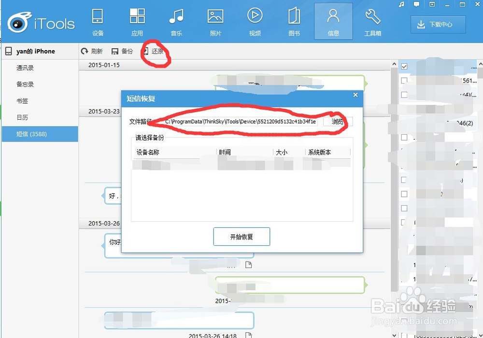
Task: Open 备忘录 notes in sidebar
Action: 25,84
